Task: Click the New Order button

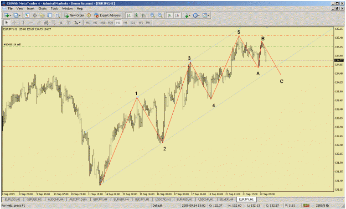Action: [74, 15]
